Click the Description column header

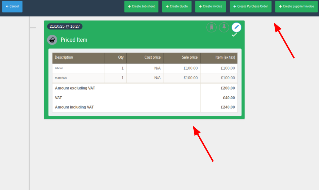tap(64, 57)
